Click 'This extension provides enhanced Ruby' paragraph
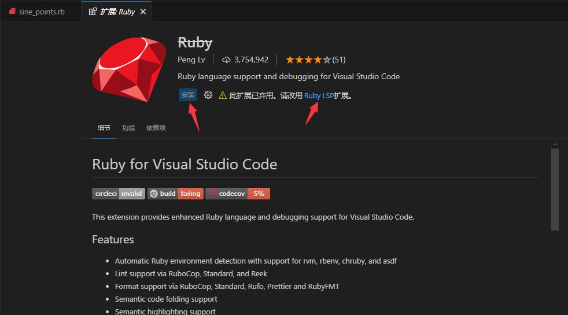568x315 pixels. [x=253, y=217]
